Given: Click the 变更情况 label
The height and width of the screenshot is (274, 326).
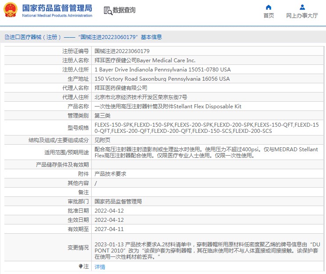Looking at the screenshot, I should click(x=78, y=247).
